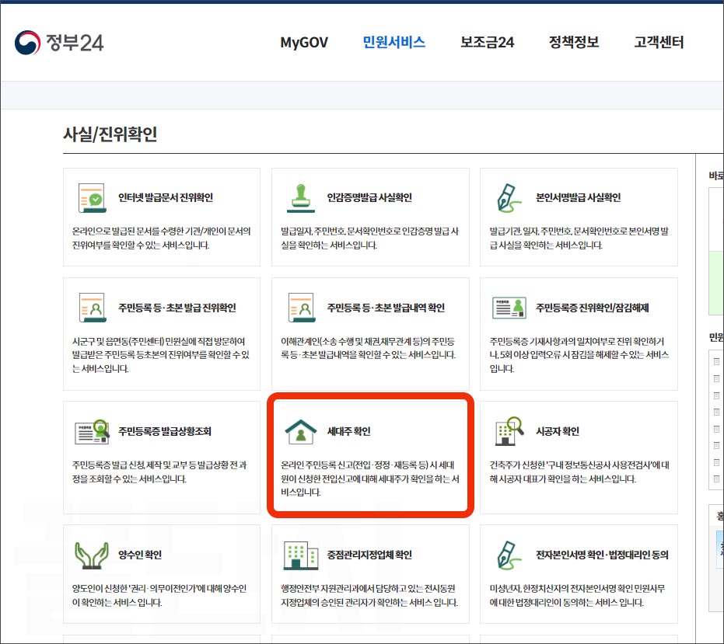Open 인감증명발급 사실확인 title link

point(369,197)
